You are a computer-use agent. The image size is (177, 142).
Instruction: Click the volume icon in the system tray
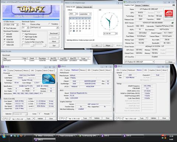(x=163, y=138)
